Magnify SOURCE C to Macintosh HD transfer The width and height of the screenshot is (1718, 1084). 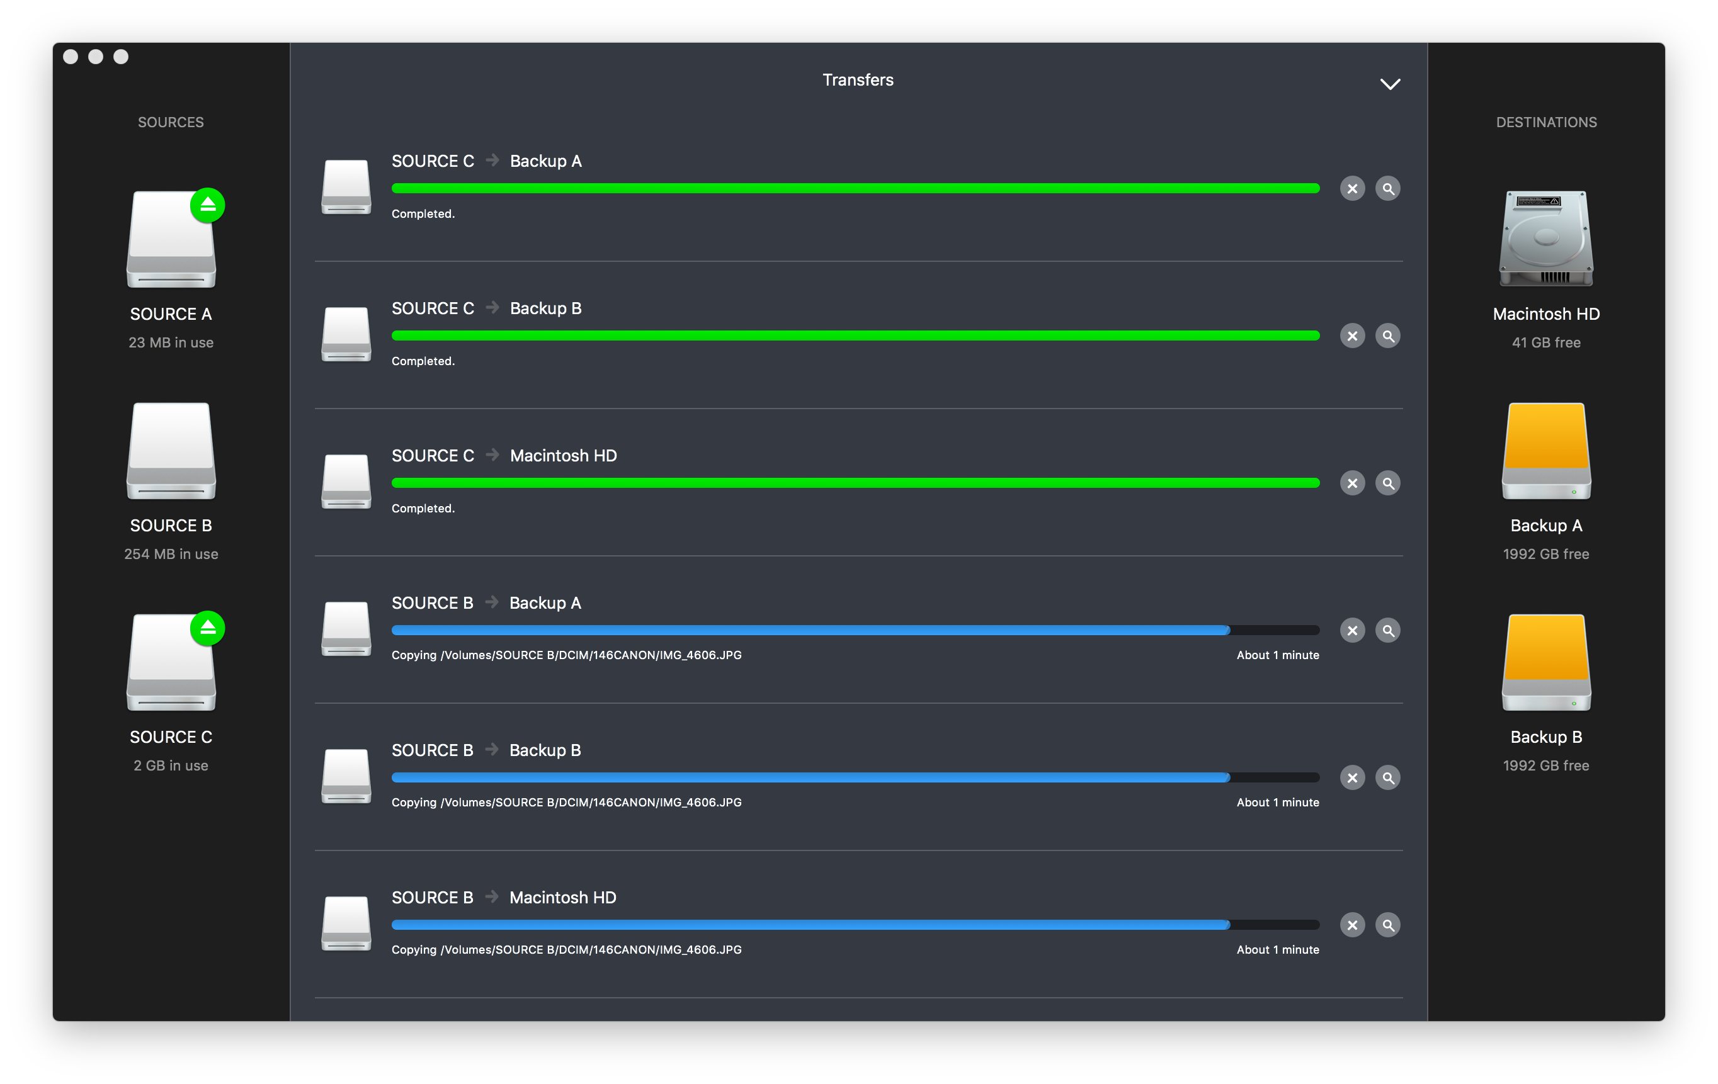pyautogui.click(x=1387, y=483)
